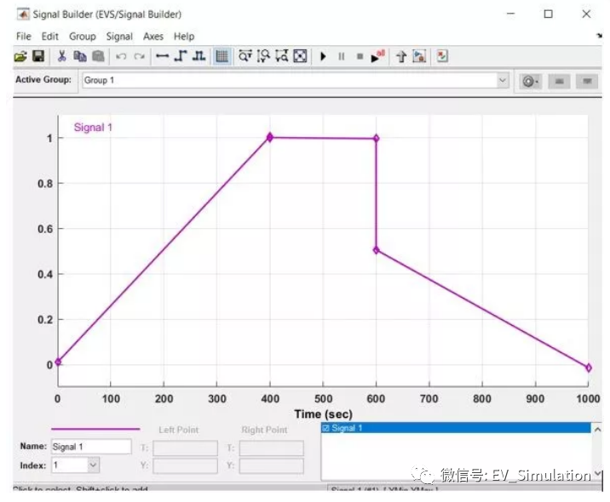
Task: Add a constant signal
Action: point(162,57)
